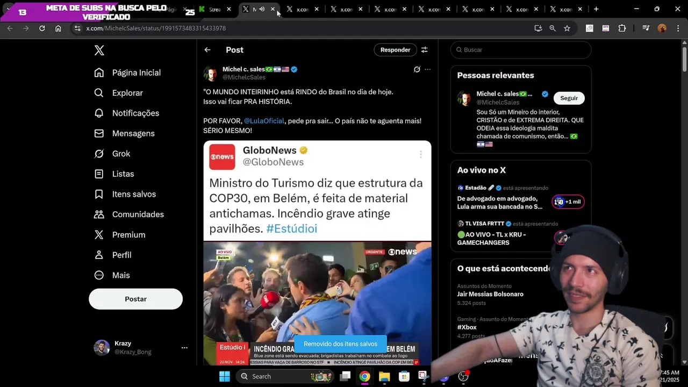The height and width of the screenshot is (387, 688).
Task: Click @LulaOficial mention link
Action: point(264,121)
